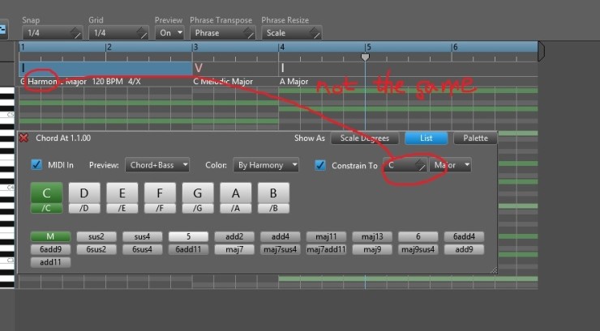This screenshot has width=600, height=331.
Task: Open the Grid 1/4 dropdown
Action: click(118, 33)
